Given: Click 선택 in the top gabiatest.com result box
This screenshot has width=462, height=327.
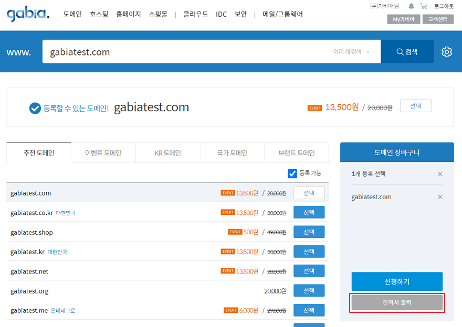Looking at the screenshot, I should point(415,106).
